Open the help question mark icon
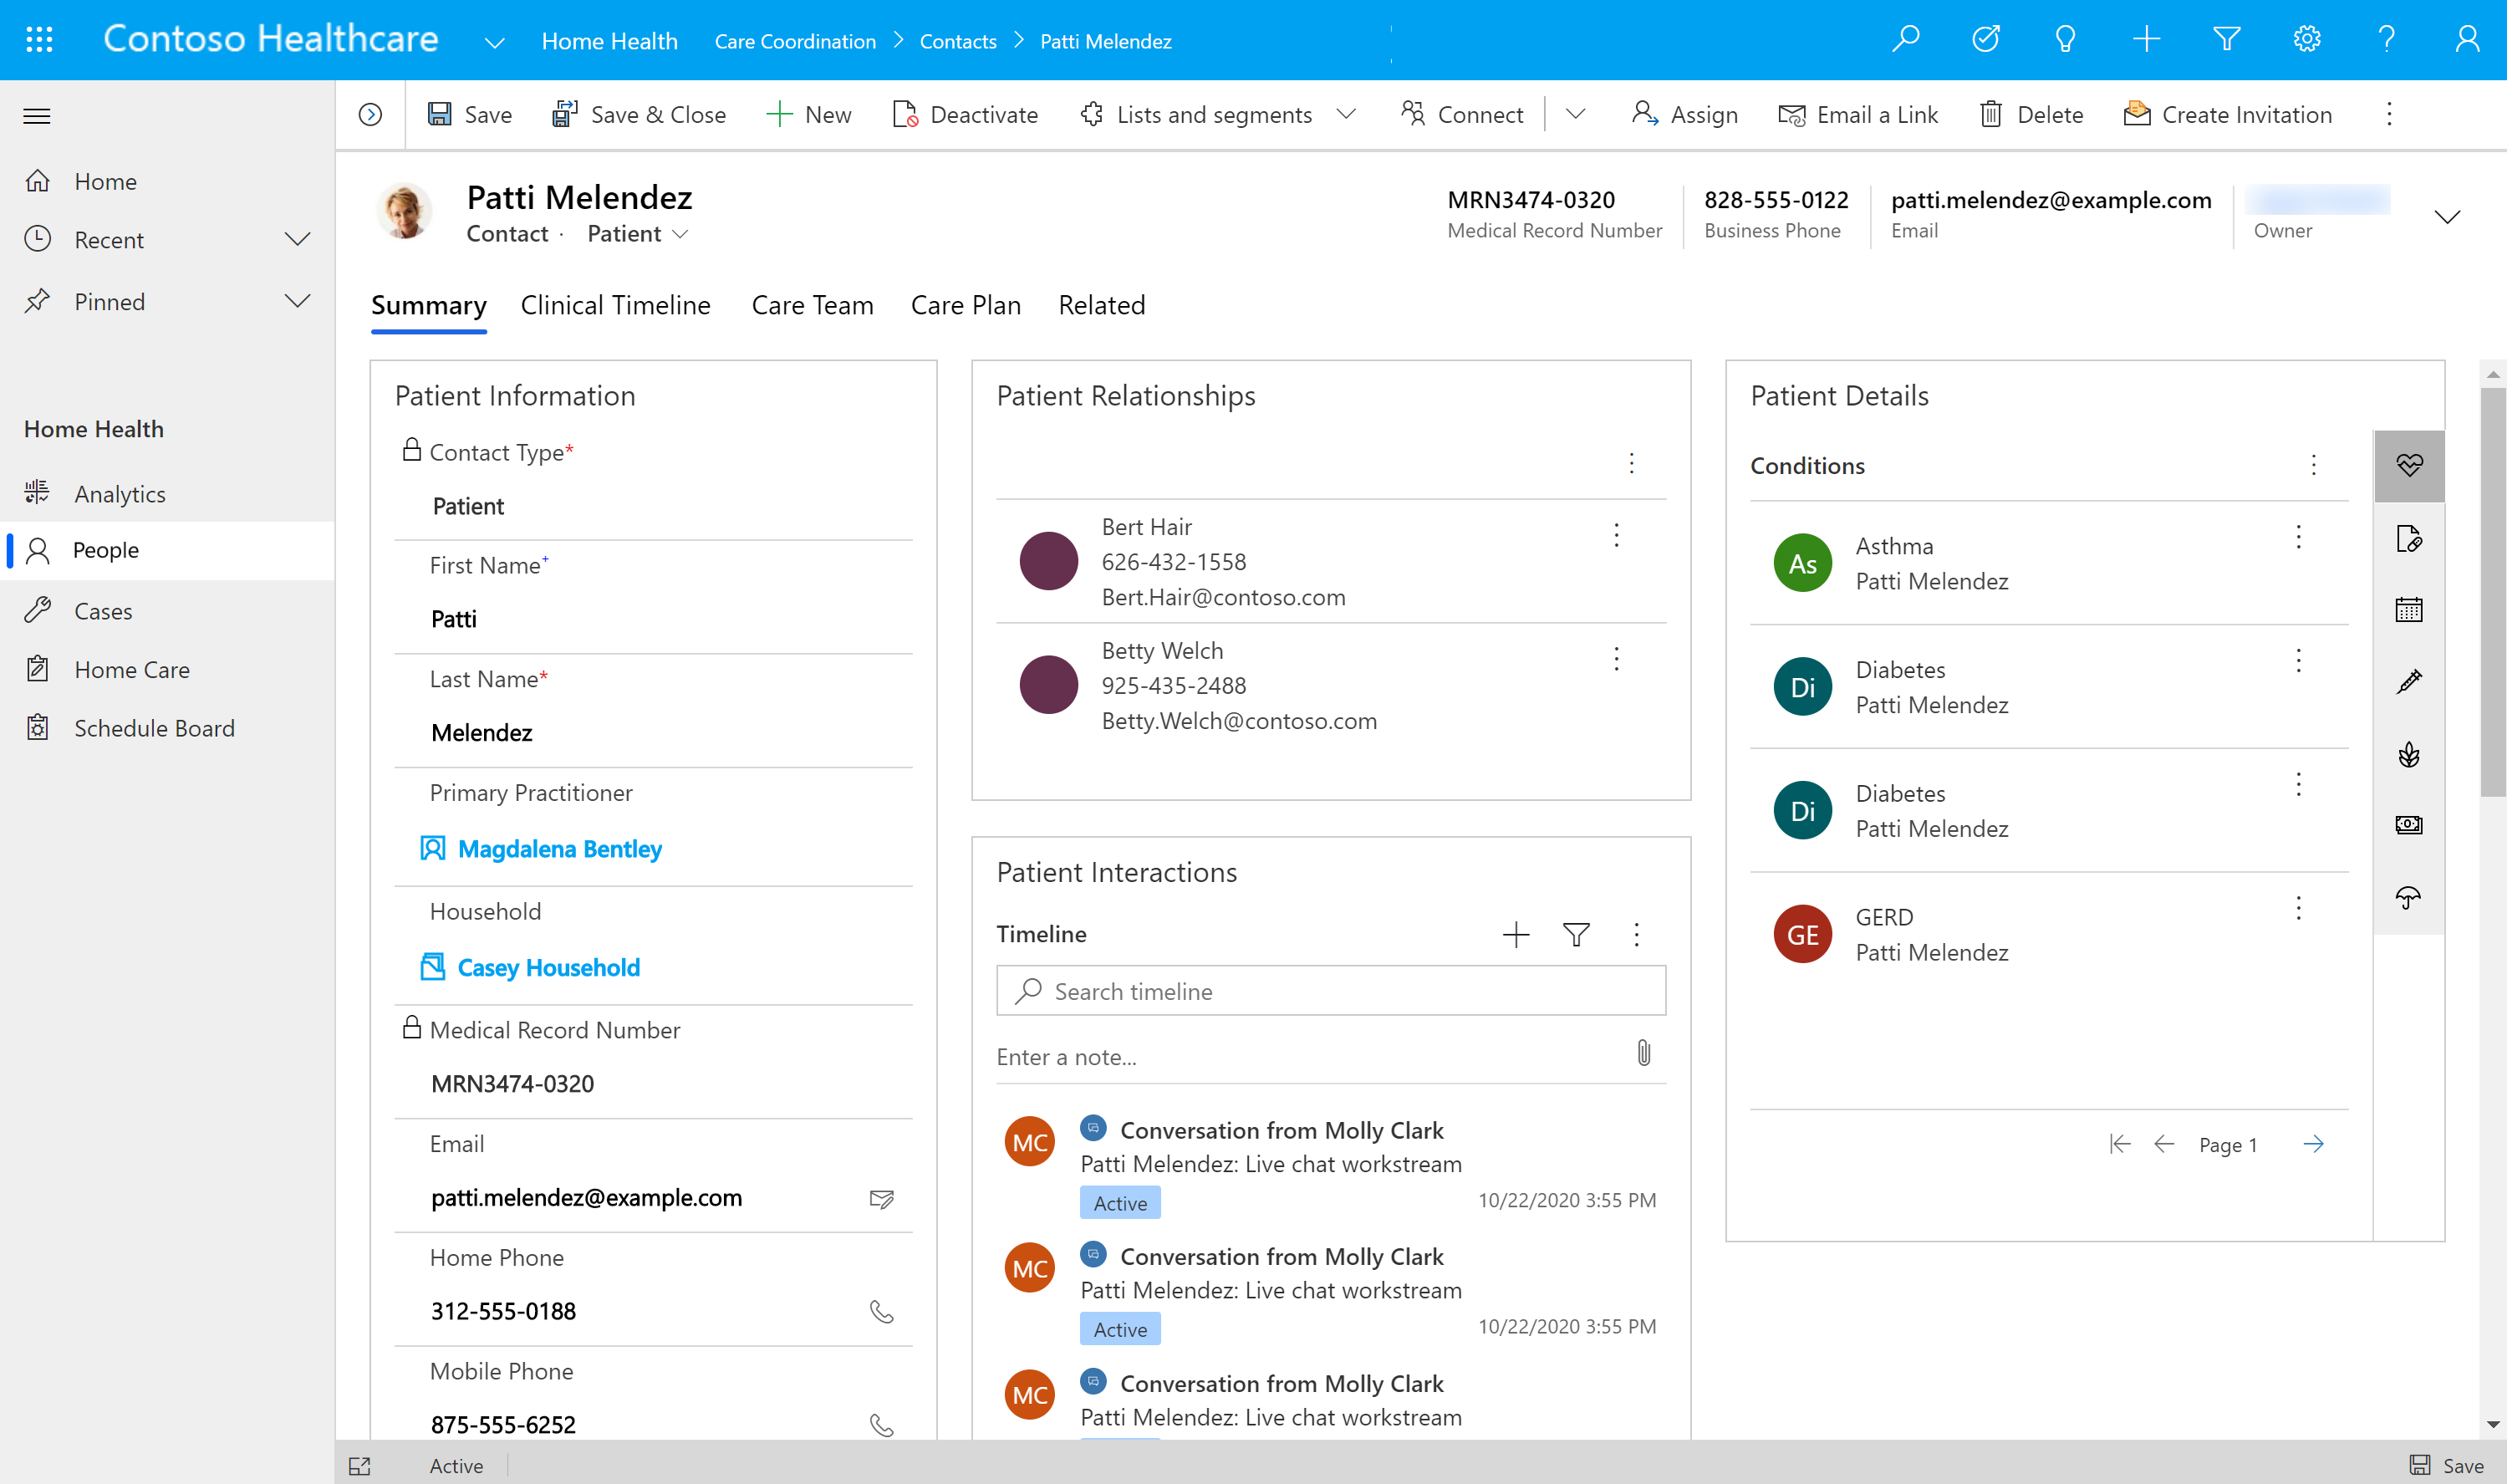This screenshot has width=2507, height=1484. tap(2386, 40)
